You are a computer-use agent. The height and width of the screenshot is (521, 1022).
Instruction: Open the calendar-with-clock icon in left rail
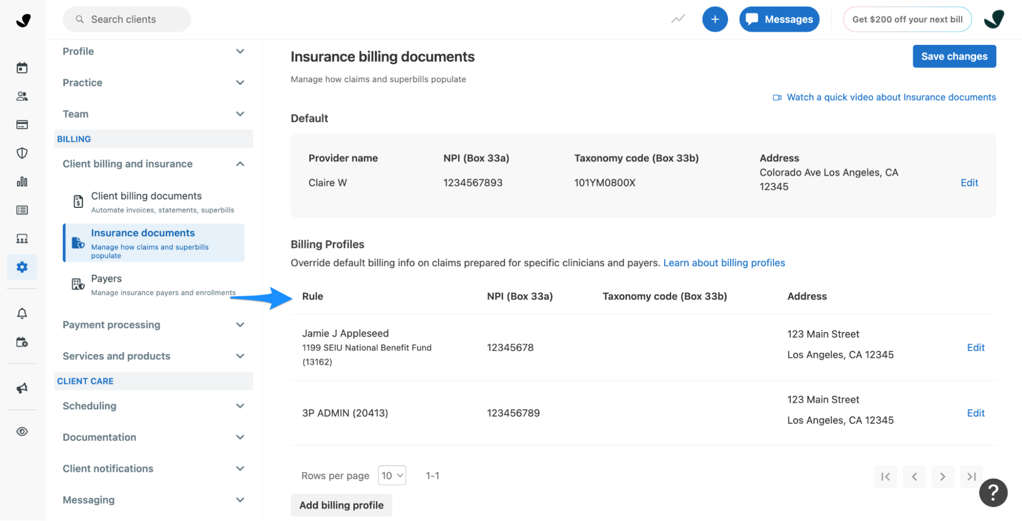click(x=22, y=342)
